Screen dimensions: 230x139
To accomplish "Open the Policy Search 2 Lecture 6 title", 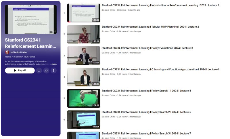I will click(146, 112).
